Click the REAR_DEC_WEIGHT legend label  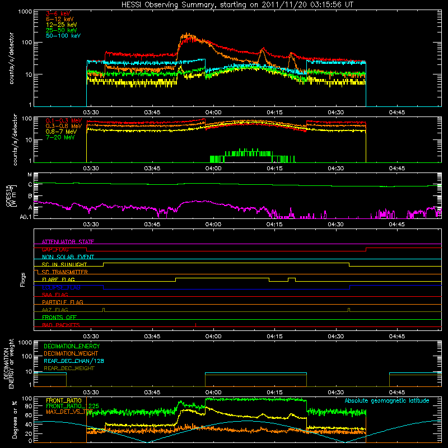69,368
